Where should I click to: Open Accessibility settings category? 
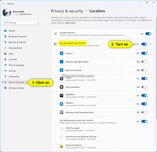pos(21,77)
